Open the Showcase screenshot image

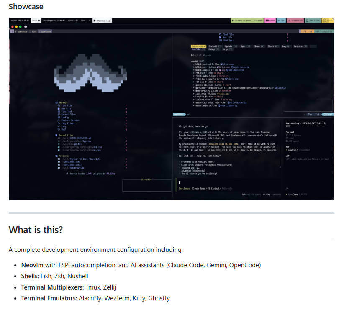(x=171, y=109)
